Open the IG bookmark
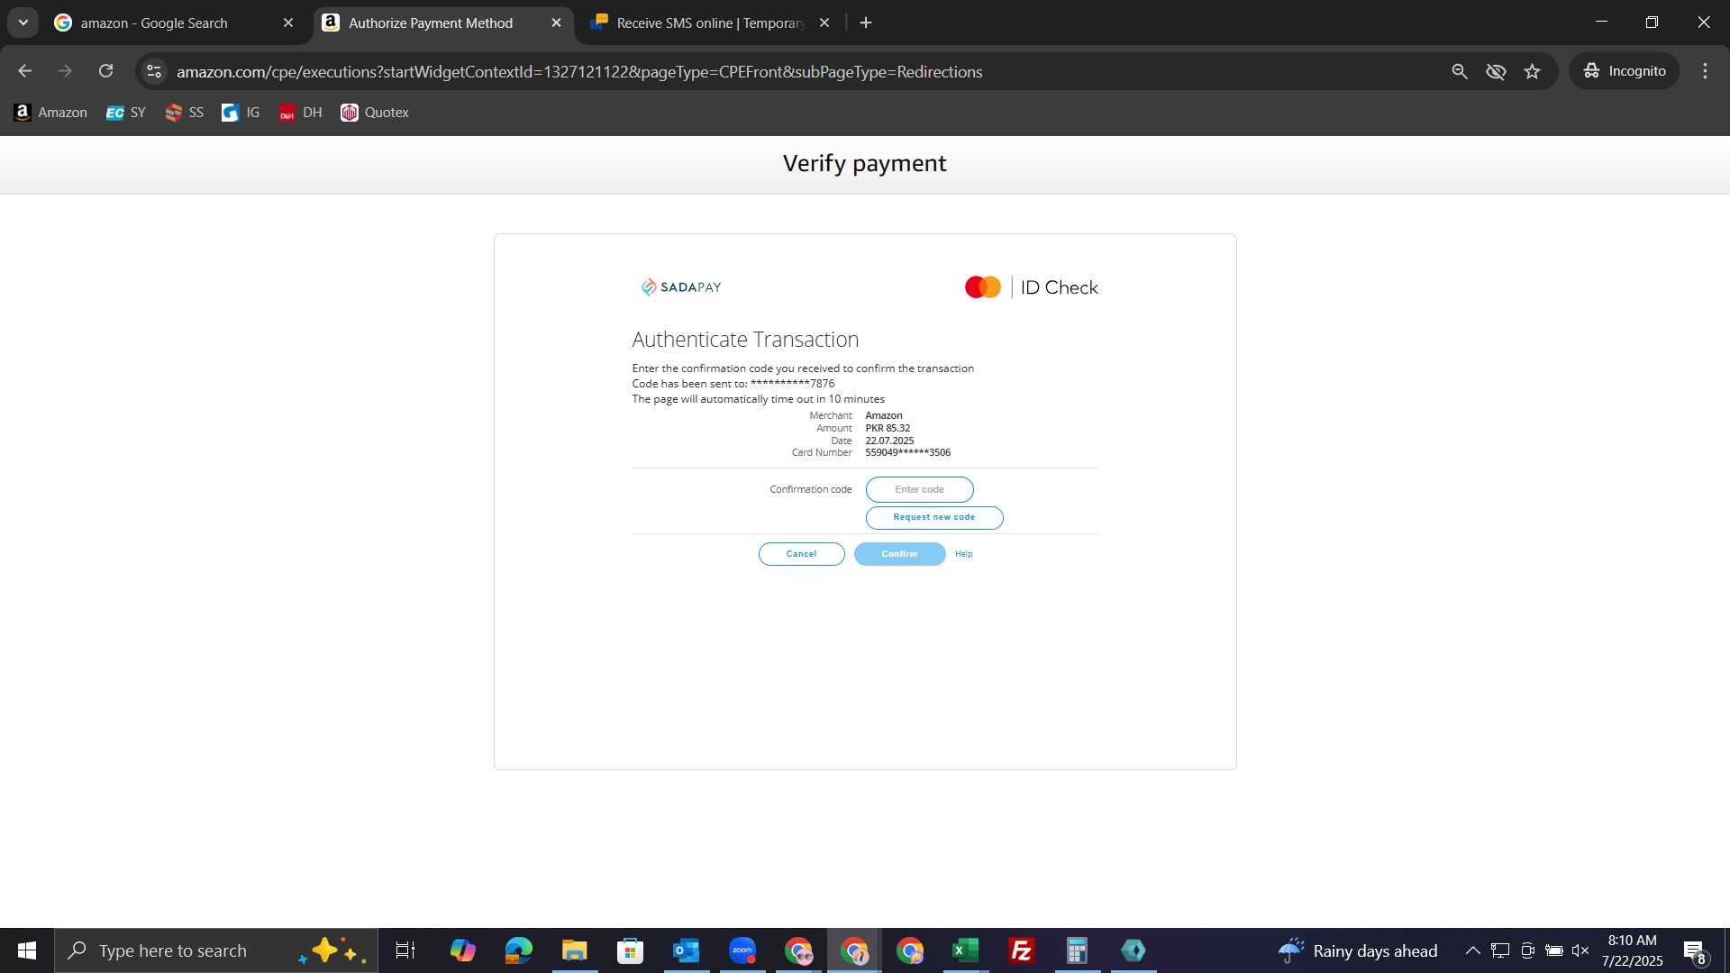 point(241,113)
